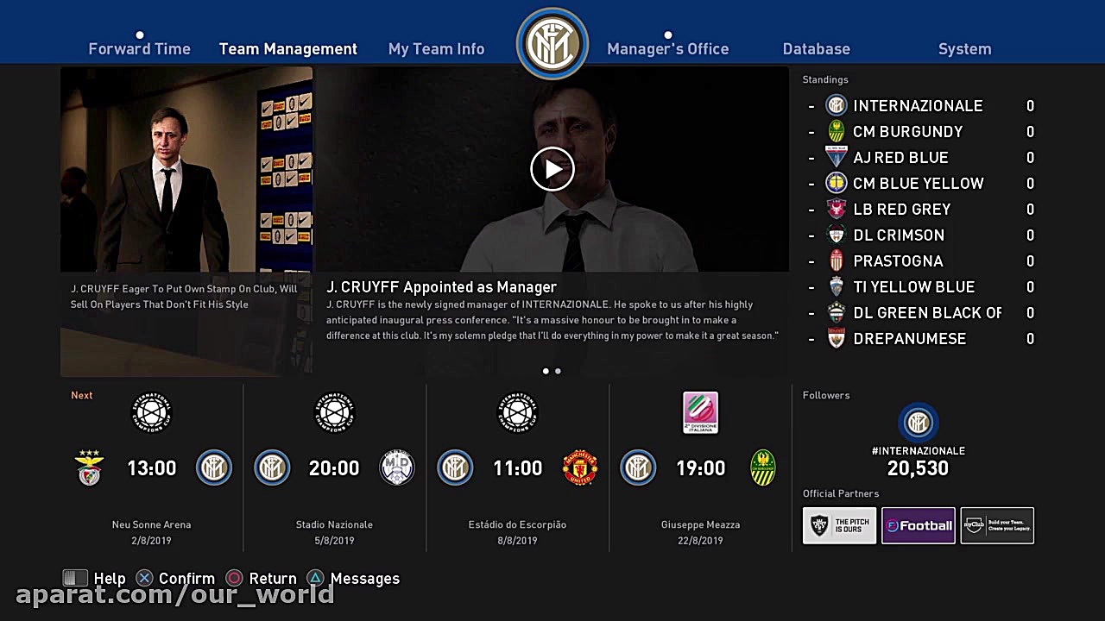Image resolution: width=1105 pixels, height=621 pixels.
Task: Click DL Green Black crest in standings
Action: coord(836,313)
